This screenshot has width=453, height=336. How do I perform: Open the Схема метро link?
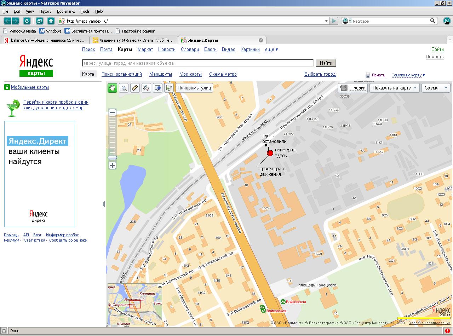[x=223, y=74]
